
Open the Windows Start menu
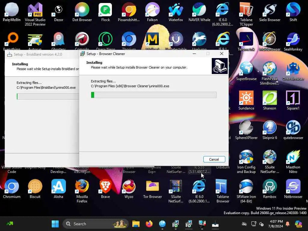coord(55,224)
